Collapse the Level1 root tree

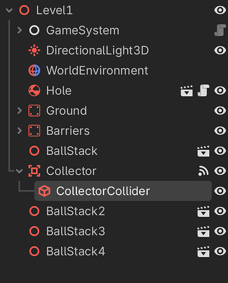9,10
